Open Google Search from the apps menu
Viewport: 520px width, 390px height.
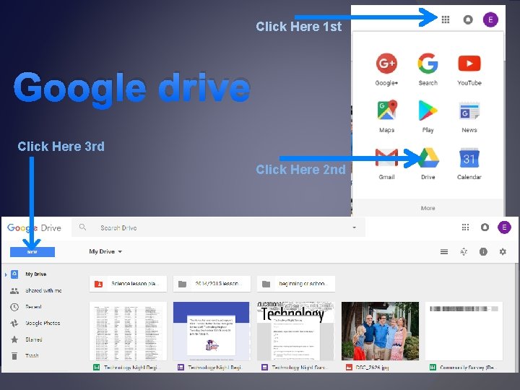coord(428,69)
